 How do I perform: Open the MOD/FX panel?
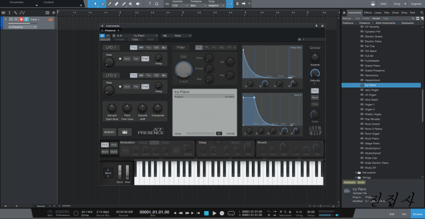click(109, 132)
